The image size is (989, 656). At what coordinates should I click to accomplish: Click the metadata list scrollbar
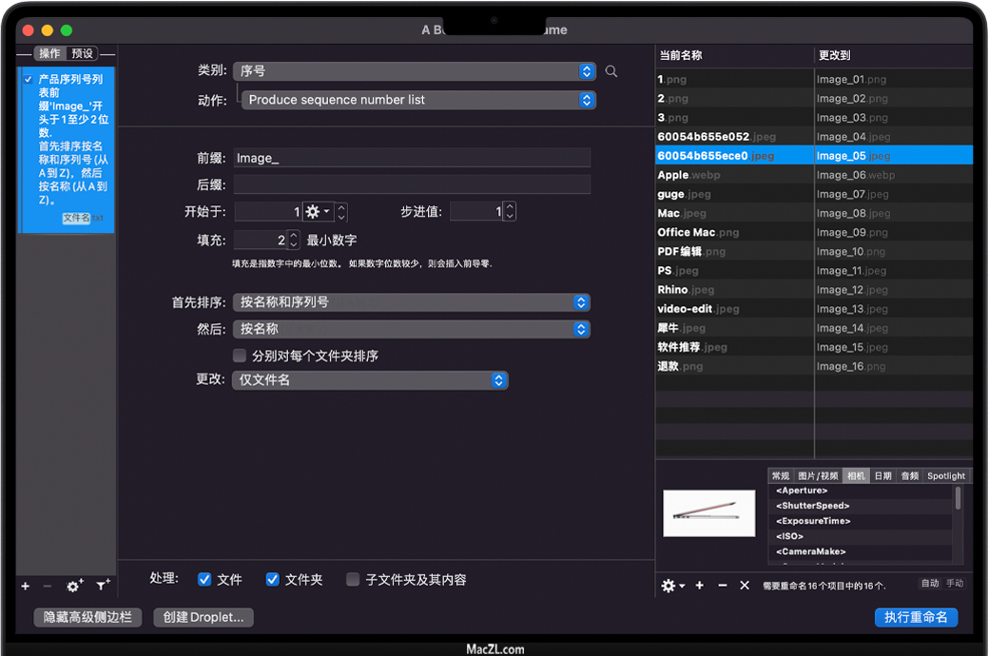[958, 499]
